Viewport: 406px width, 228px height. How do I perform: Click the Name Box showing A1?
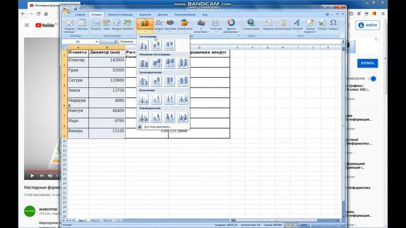pos(77,42)
